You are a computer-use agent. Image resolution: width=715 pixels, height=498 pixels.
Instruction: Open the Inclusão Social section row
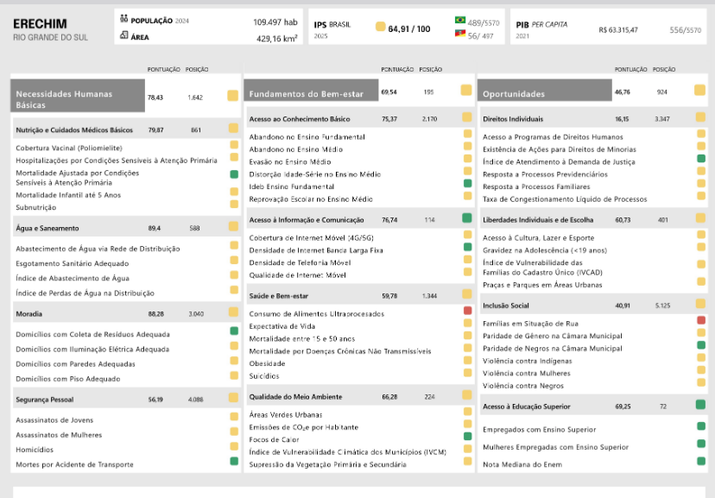click(x=594, y=306)
